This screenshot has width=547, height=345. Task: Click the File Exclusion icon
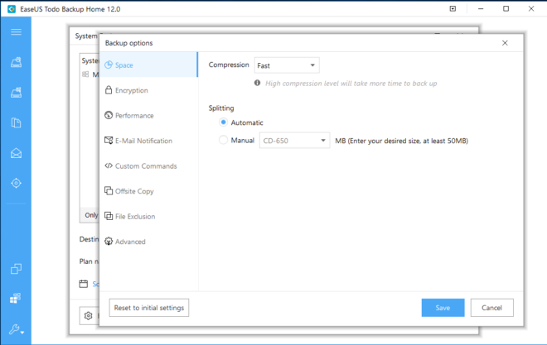click(109, 216)
